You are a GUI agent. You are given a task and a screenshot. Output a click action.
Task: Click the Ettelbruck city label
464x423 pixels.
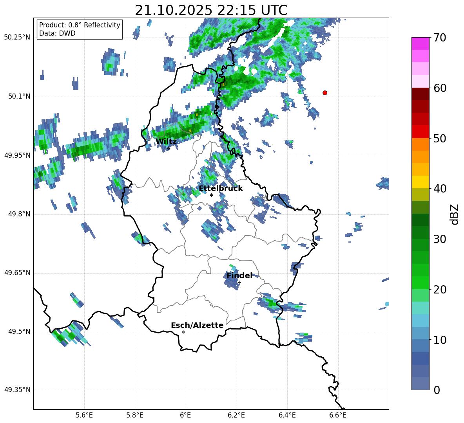221,189
